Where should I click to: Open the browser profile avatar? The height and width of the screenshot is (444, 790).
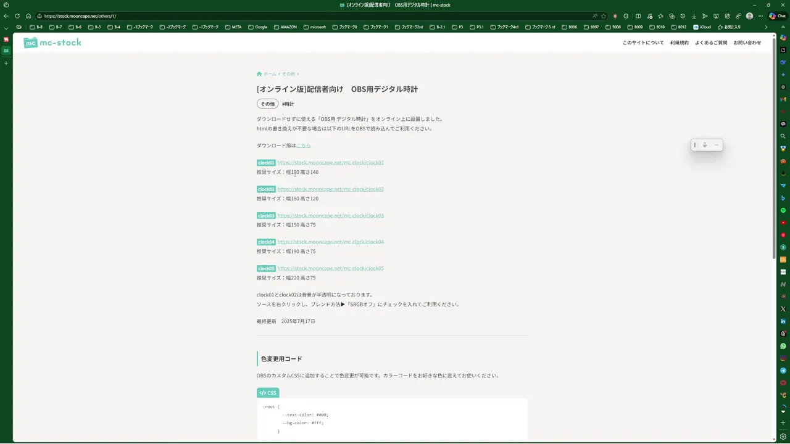(x=749, y=16)
